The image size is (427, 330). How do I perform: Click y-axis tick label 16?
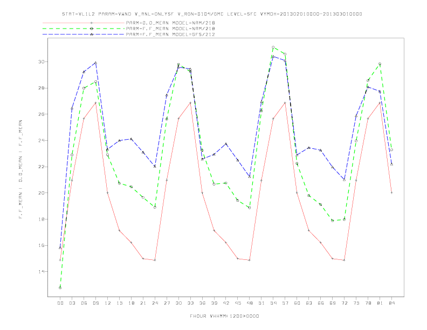click(x=41, y=245)
